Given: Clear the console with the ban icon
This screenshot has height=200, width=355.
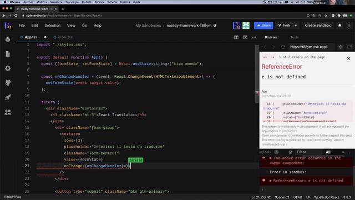Looking at the screenshot, I should [291, 152].
